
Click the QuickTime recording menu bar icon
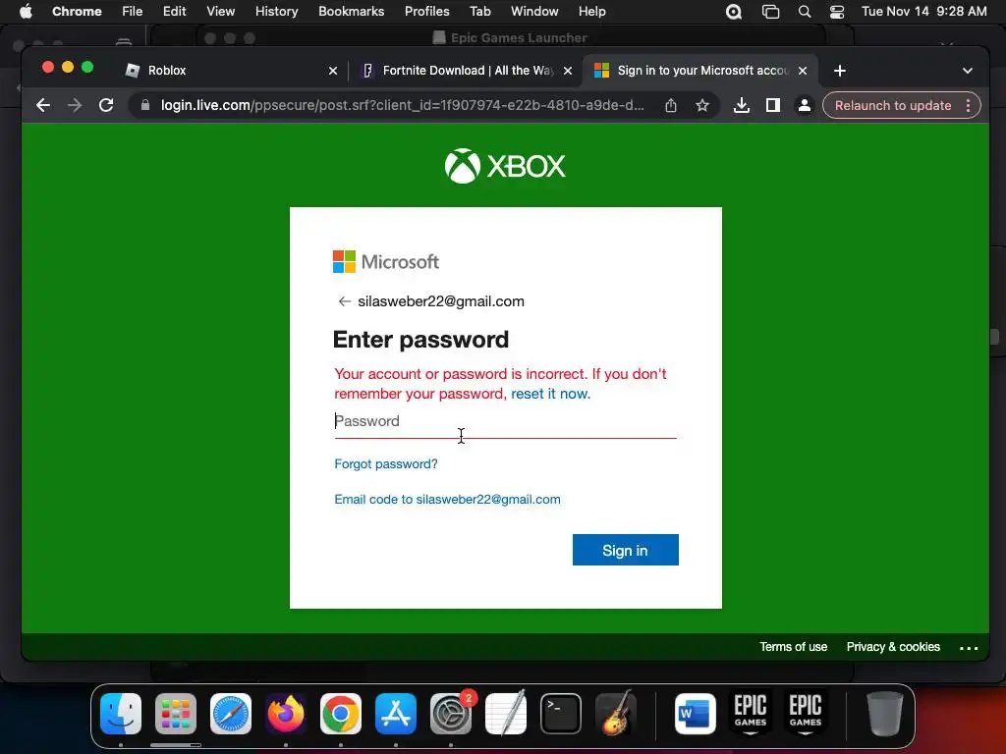[733, 12]
